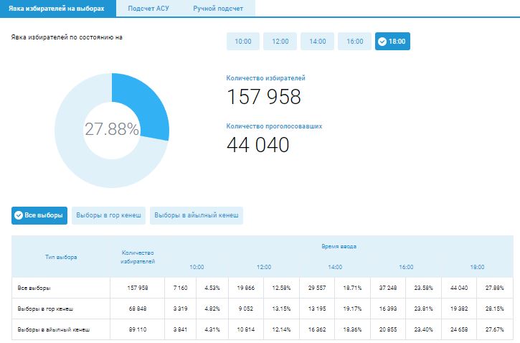The image size is (520, 343).
Task: Switch to the Подсчет АСУ tab
Action: point(149,9)
